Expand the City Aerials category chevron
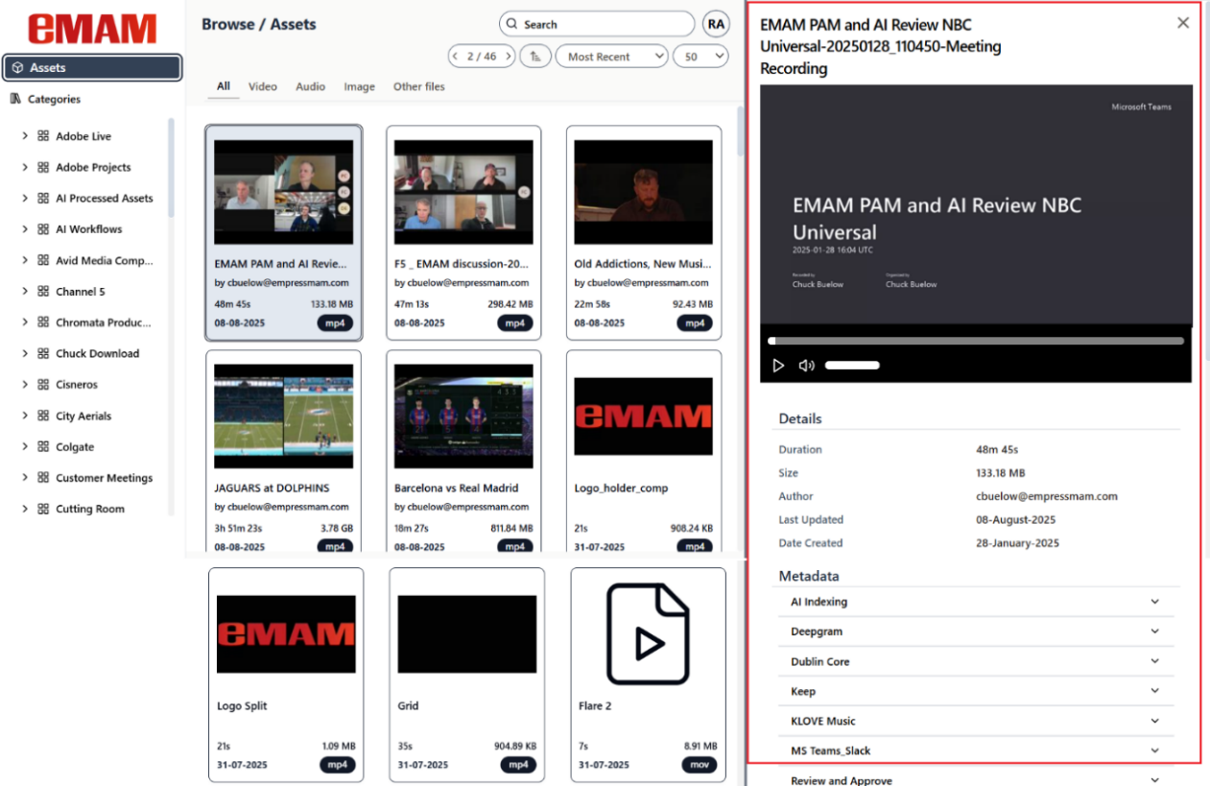1210x786 pixels. click(25, 416)
